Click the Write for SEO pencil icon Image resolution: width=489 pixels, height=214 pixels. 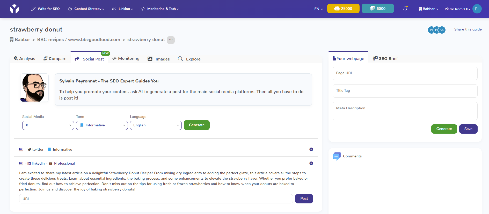[x=33, y=9]
